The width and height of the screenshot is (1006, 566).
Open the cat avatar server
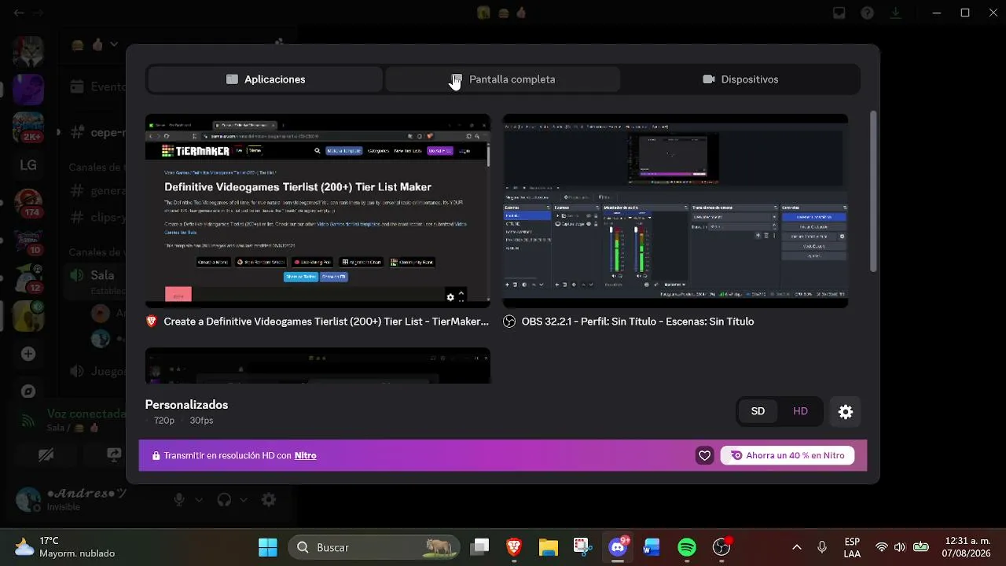click(x=28, y=52)
